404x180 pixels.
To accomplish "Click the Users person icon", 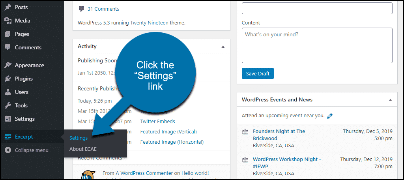I will tap(8, 92).
